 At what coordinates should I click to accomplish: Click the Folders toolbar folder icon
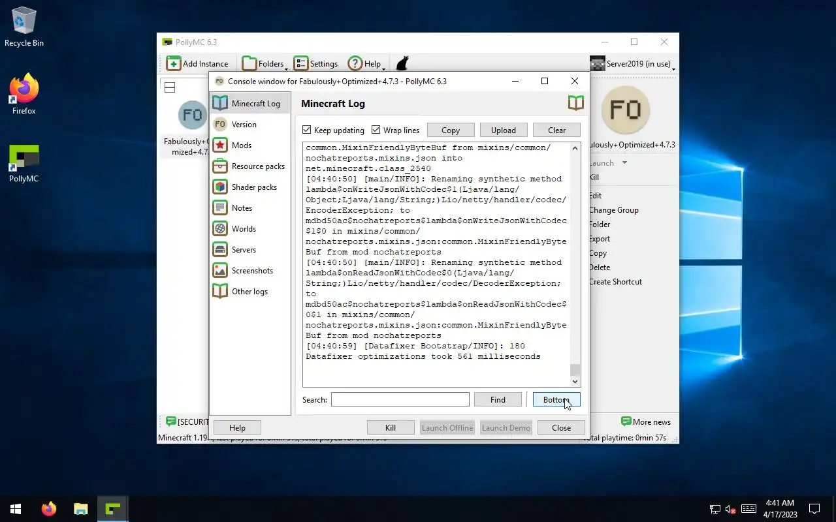click(249, 63)
